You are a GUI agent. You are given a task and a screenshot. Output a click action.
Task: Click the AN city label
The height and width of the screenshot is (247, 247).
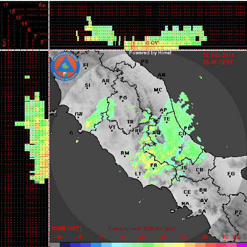tap(162, 75)
